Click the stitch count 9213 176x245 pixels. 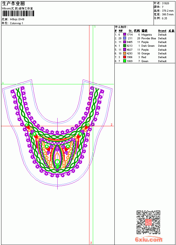click(129, 46)
